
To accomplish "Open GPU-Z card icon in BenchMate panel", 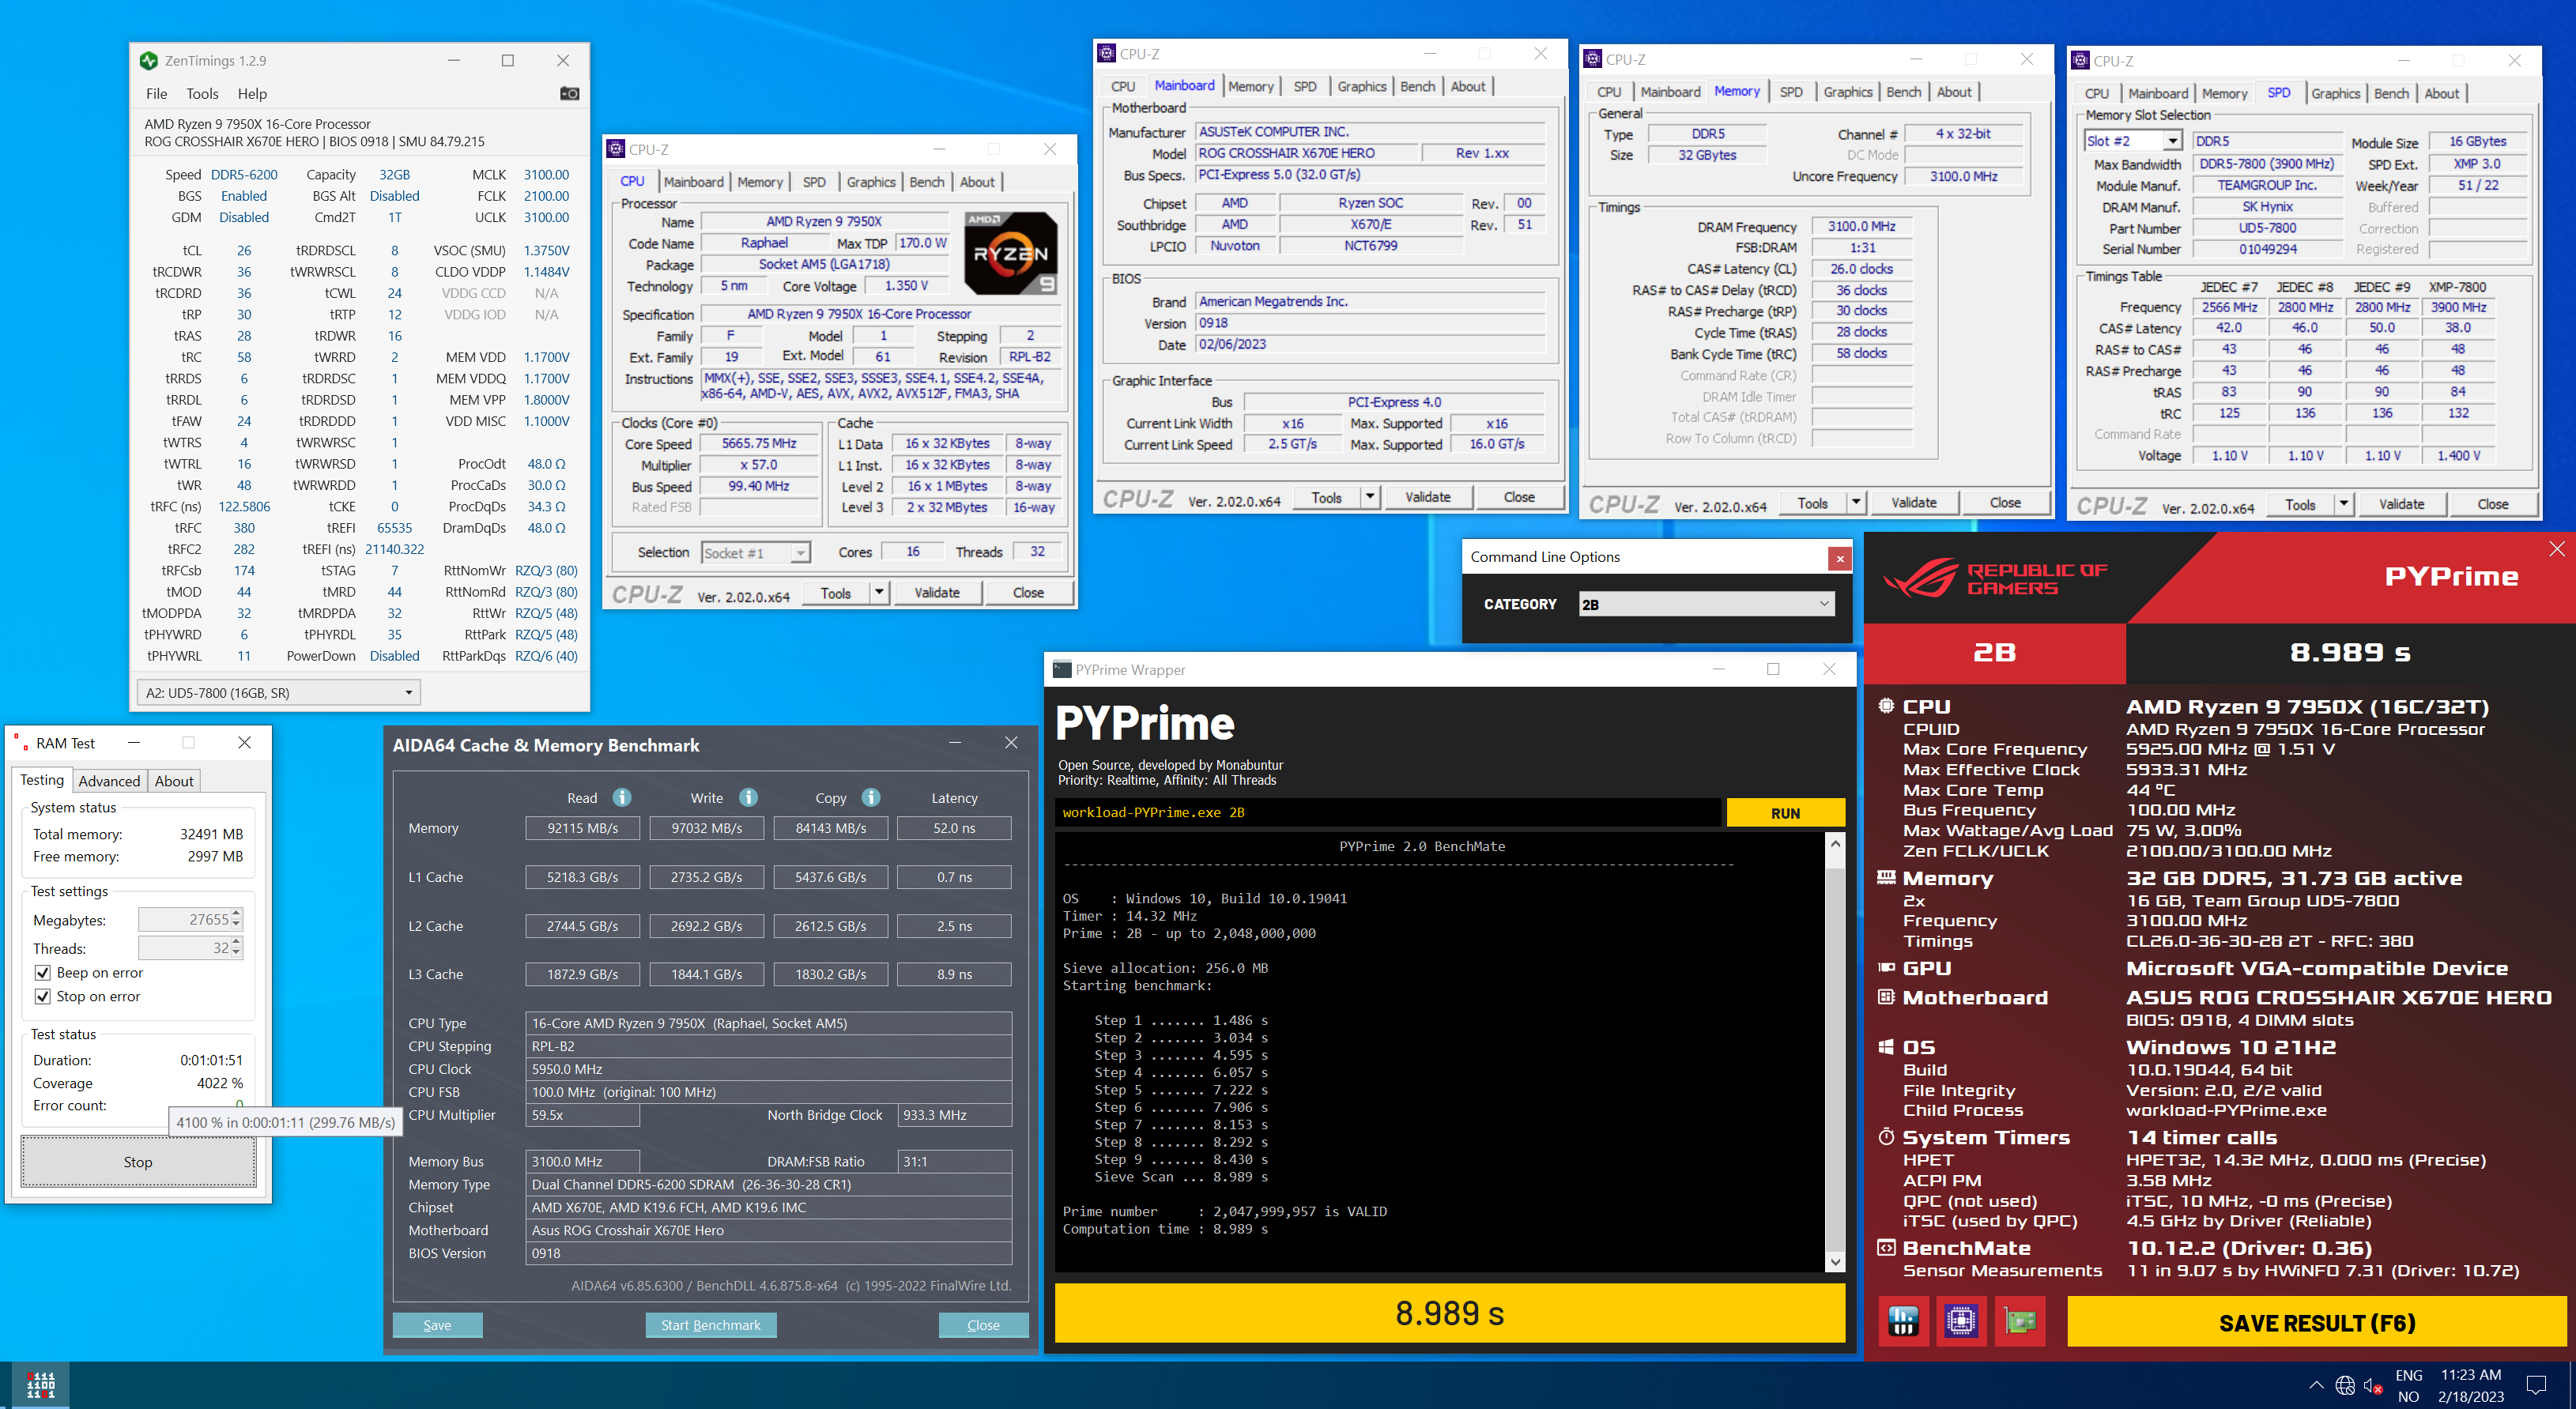I will [2020, 1322].
